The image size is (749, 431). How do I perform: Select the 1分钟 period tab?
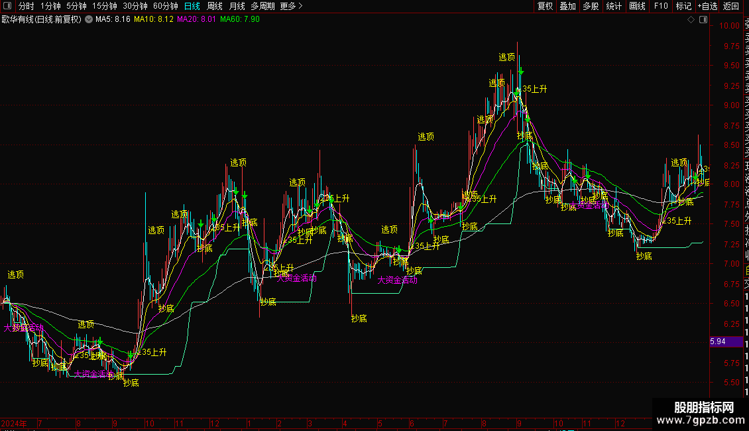[x=50, y=6]
